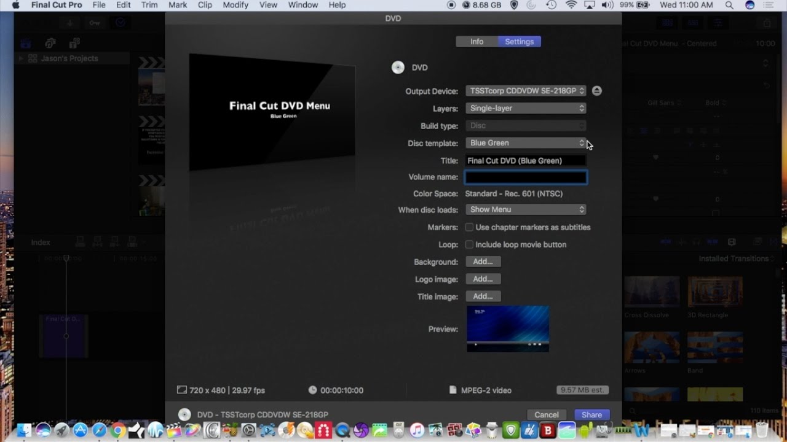Click the AirPlay display icon in menu bar
The height and width of the screenshot is (442, 787).
click(x=590, y=5)
